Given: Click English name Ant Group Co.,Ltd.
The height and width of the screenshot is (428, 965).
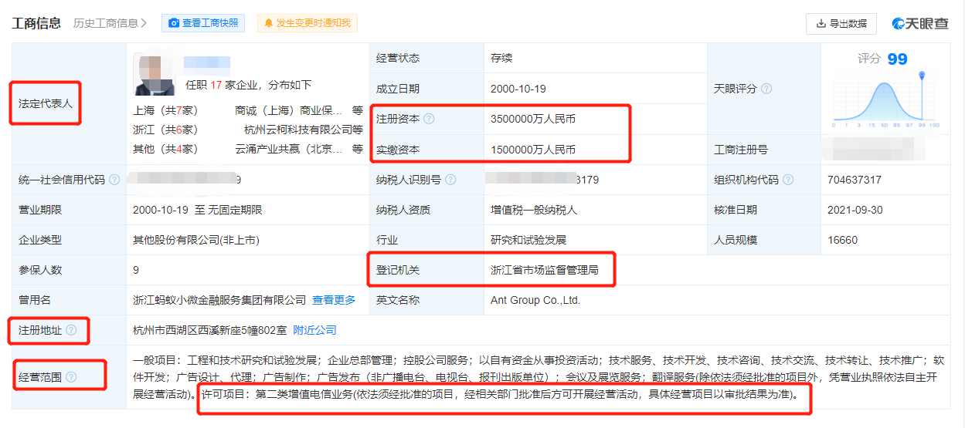Looking at the screenshot, I should tap(535, 300).
